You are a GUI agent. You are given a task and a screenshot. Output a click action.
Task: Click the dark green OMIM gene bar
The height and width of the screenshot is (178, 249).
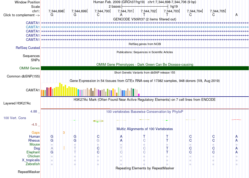(x=145, y=68)
